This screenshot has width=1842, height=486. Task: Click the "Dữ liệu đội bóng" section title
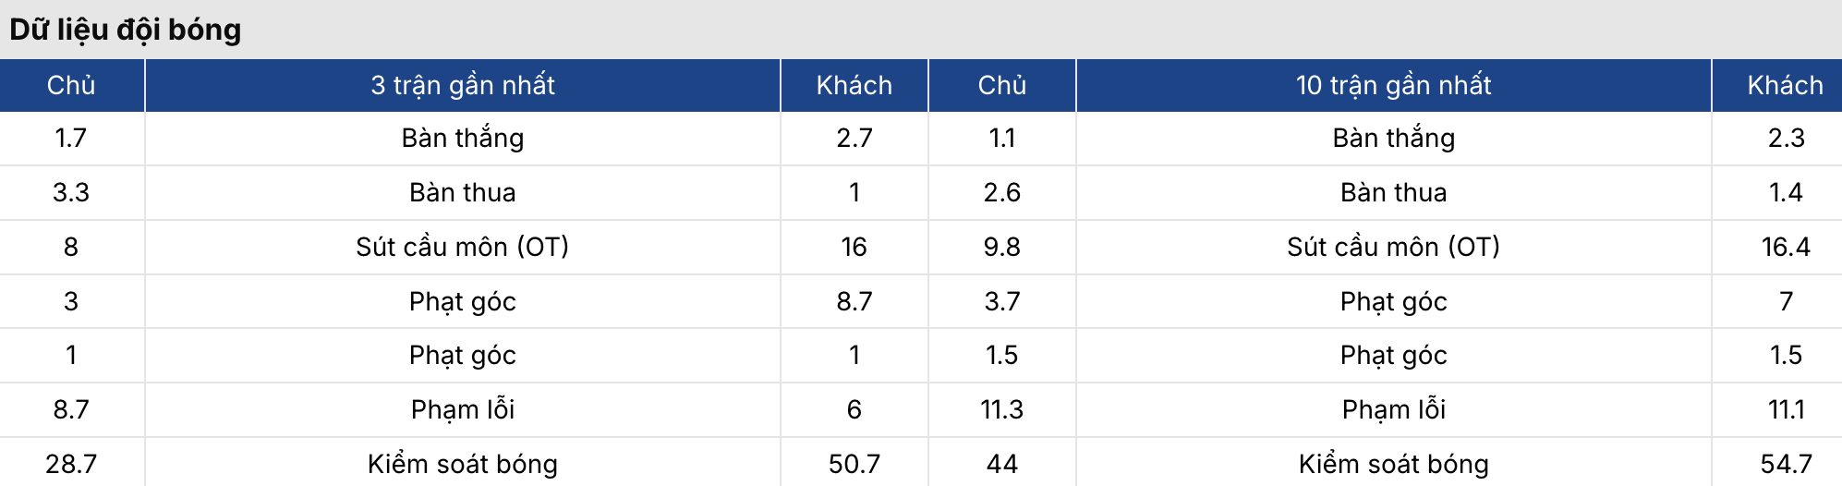point(126,30)
